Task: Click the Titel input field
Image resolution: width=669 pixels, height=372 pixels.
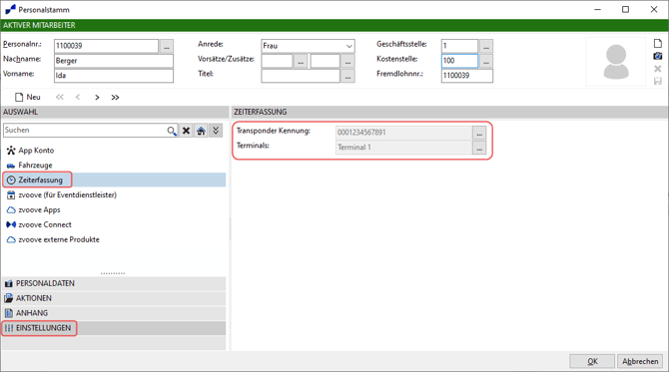Action: [301, 76]
